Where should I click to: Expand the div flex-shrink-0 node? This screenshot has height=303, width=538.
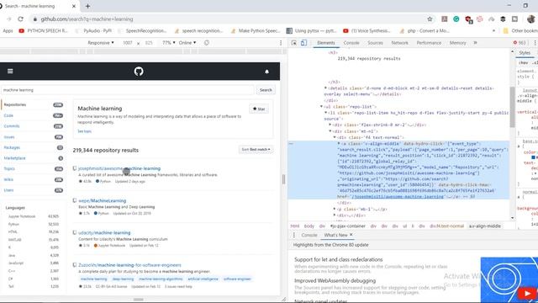click(x=330, y=125)
